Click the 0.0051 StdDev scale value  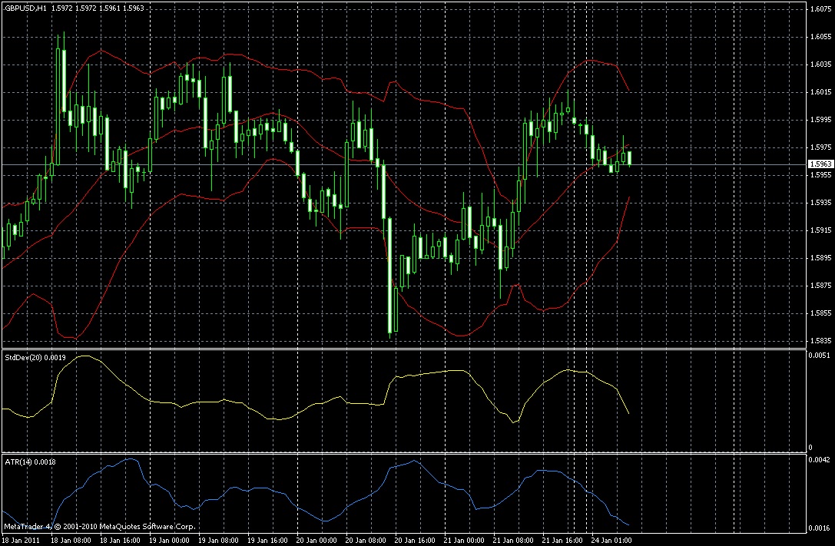click(x=820, y=355)
